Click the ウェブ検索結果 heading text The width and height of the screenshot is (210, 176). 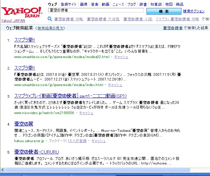point(19,28)
